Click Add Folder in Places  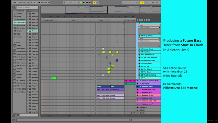[x=21, y=92]
